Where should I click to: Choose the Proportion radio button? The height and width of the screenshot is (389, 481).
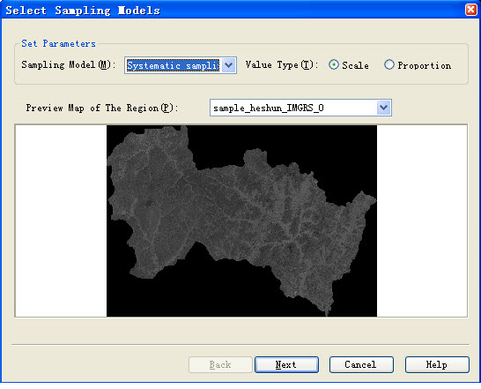click(389, 64)
